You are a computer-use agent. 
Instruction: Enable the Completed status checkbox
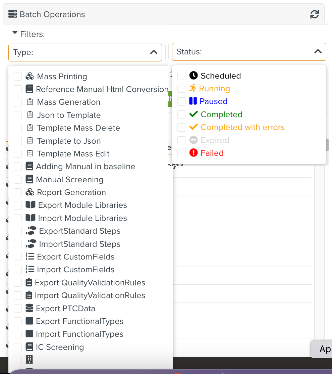click(x=181, y=114)
